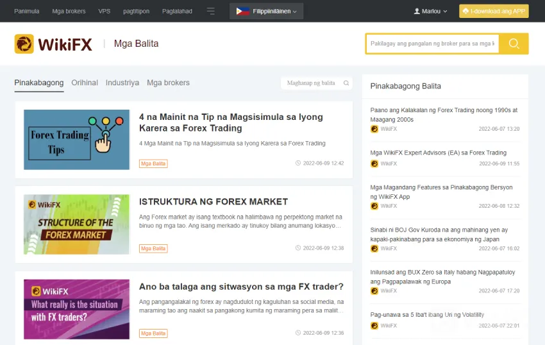Open Paglalahad in the top navigation
Image resolution: width=545 pixels, height=345 pixels.
[177, 11]
